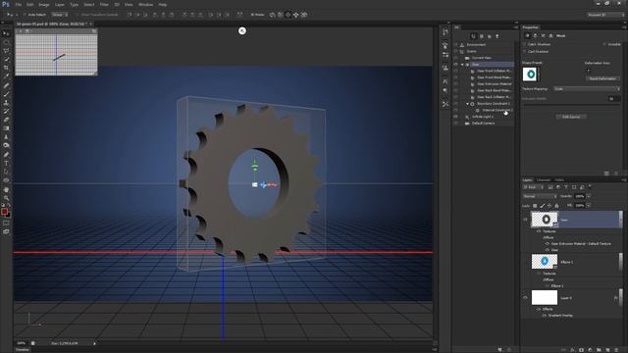The height and width of the screenshot is (353, 628).
Task: Select the Clone Stamp tool
Action: coord(6,102)
